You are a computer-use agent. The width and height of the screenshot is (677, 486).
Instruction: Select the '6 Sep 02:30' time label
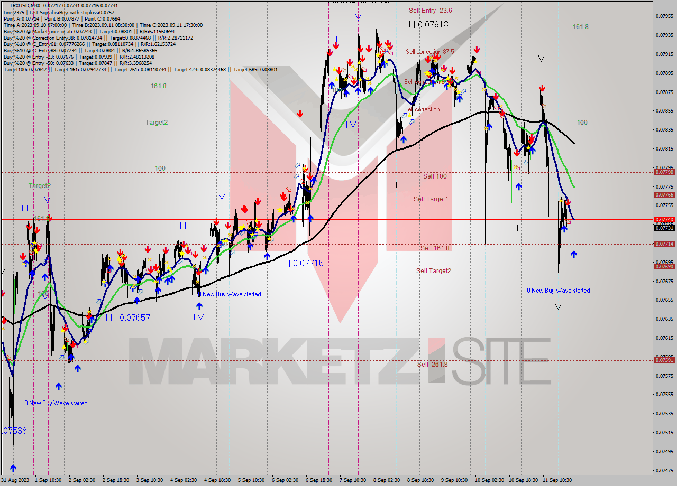tap(285, 480)
